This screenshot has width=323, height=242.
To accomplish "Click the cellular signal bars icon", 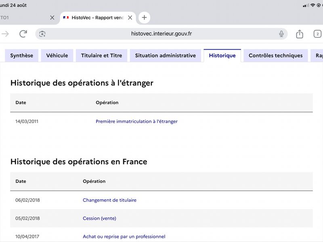I will click(306, 5).
